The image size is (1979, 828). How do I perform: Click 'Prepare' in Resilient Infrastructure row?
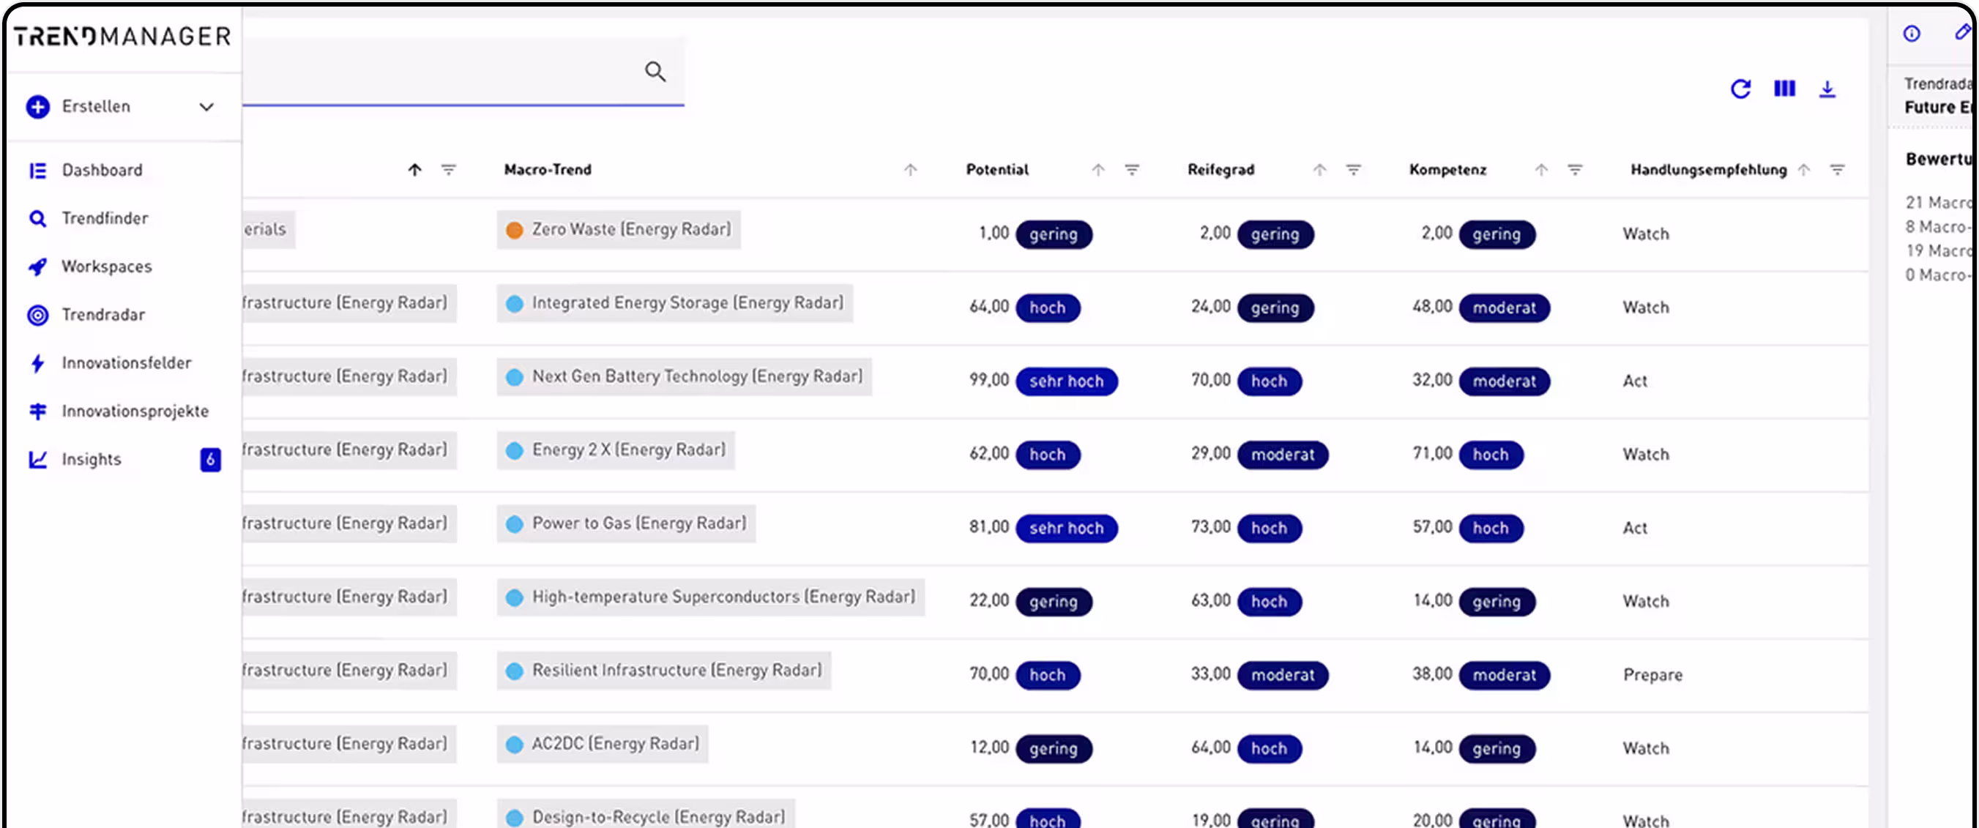1652,675
